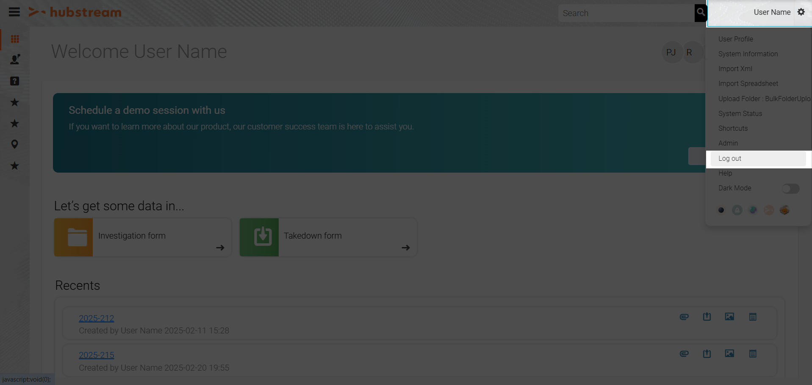Click the orange grid dashboard icon
The width and height of the screenshot is (812, 385).
pyautogui.click(x=15, y=39)
